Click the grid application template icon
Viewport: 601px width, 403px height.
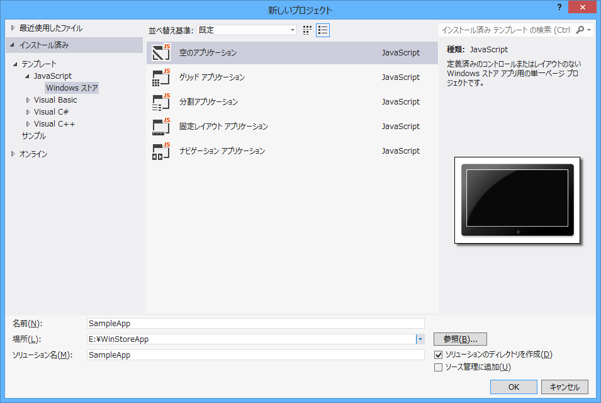tap(161, 77)
